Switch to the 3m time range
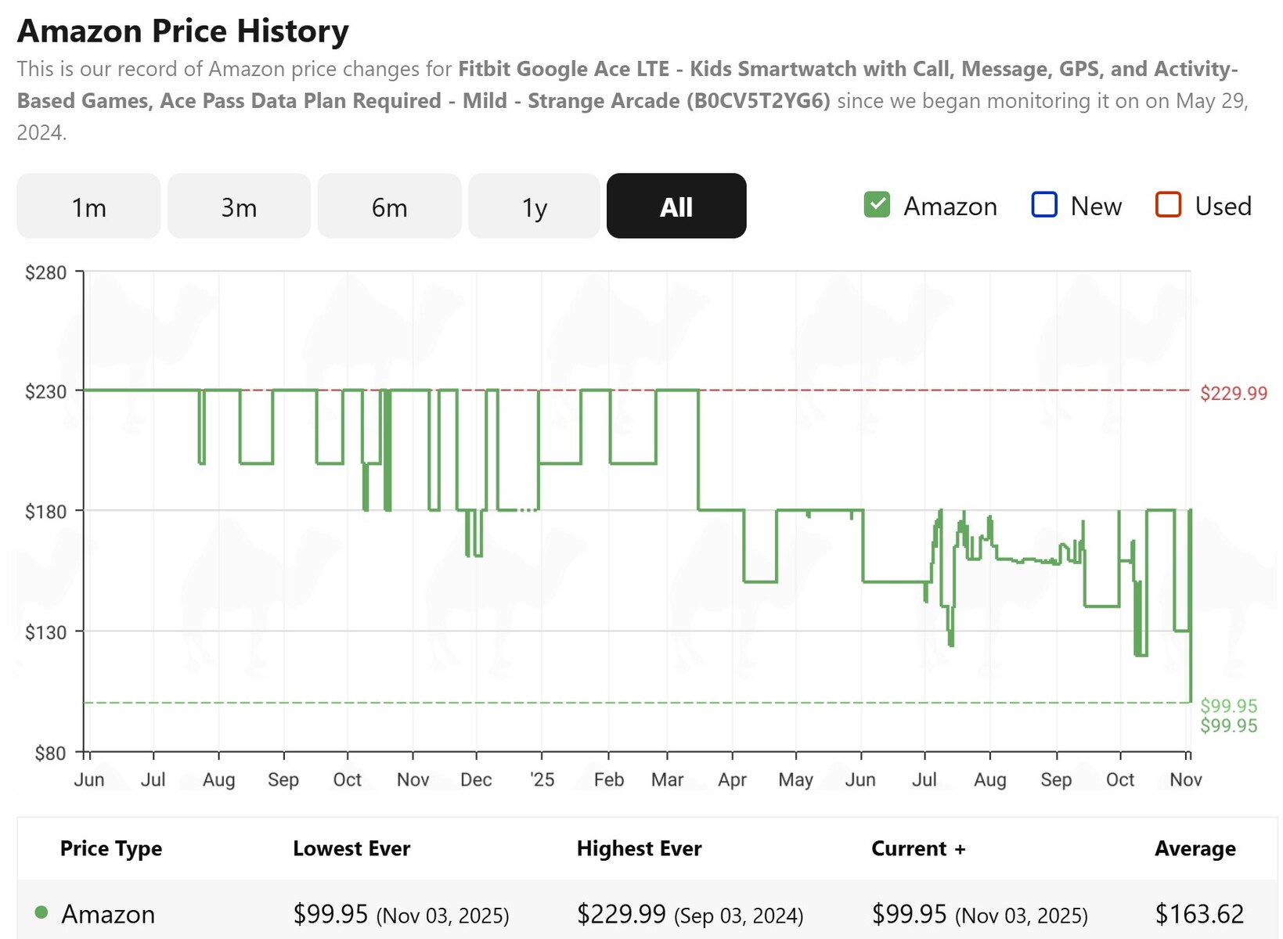This screenshot has width=1283, height=939. click(239, 207)
